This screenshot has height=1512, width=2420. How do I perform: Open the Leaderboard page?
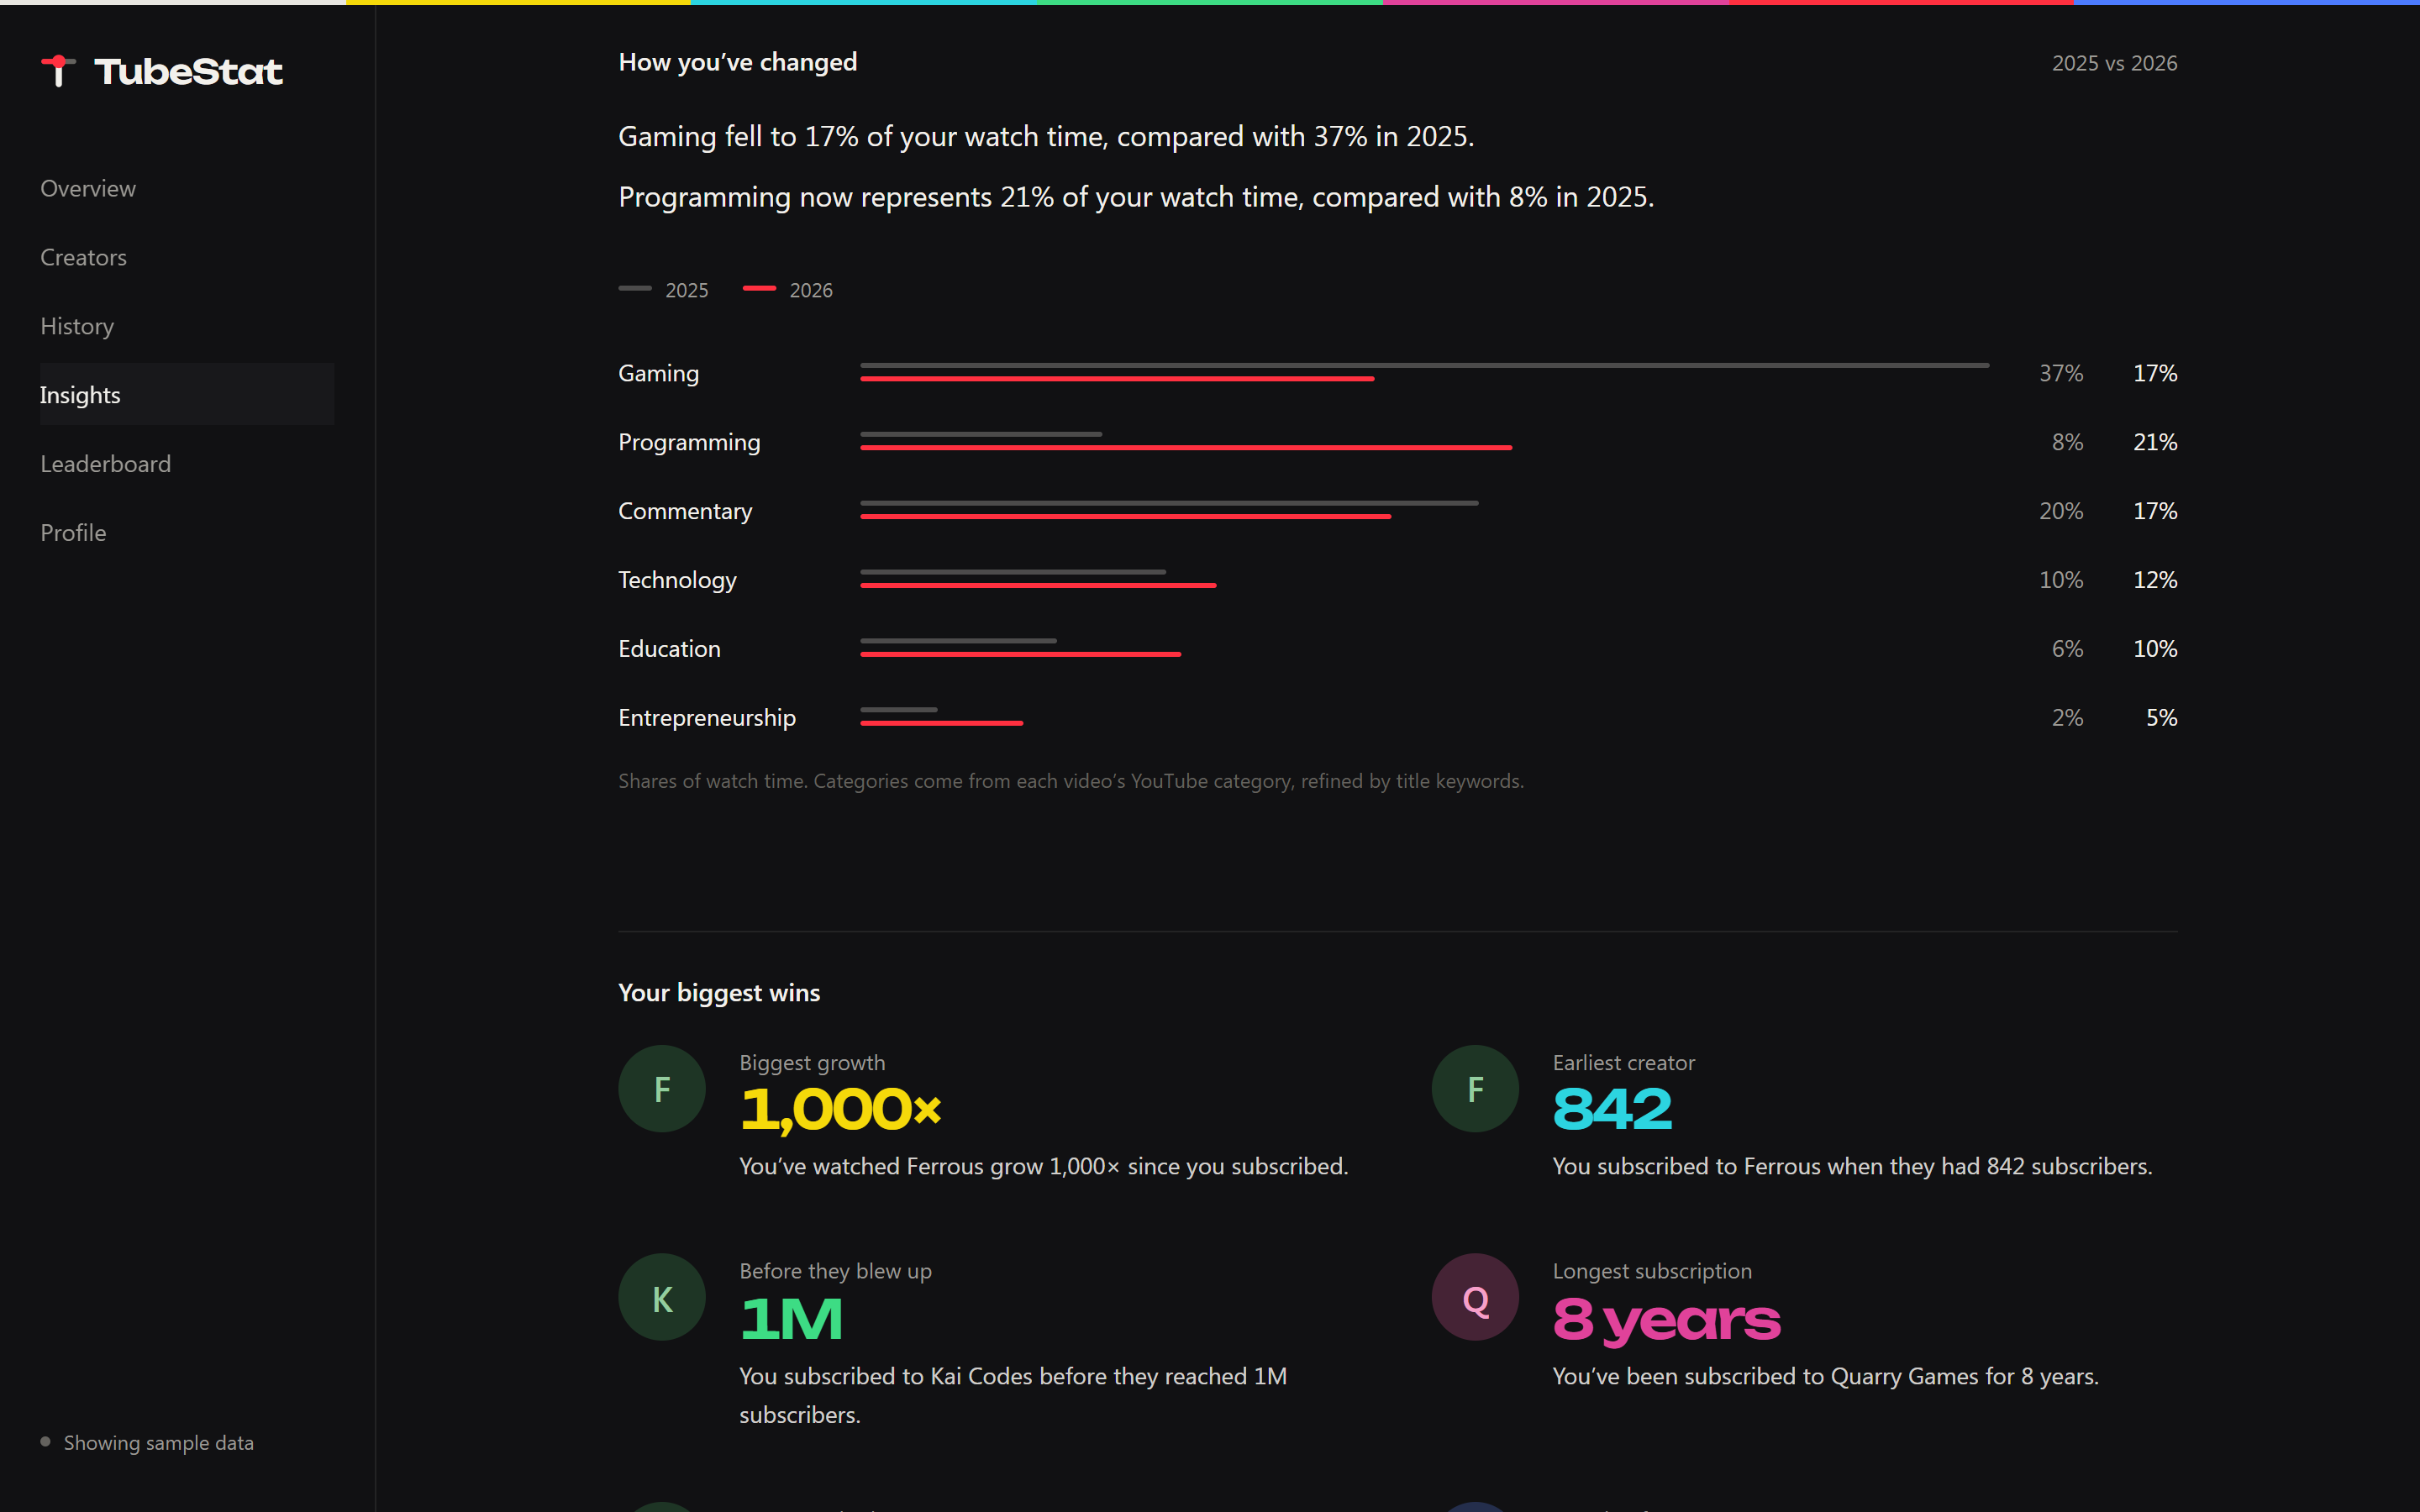coord(105,464)
